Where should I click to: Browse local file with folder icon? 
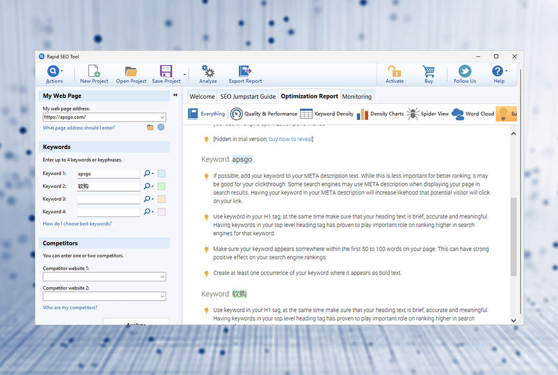[x=151, y=127]
